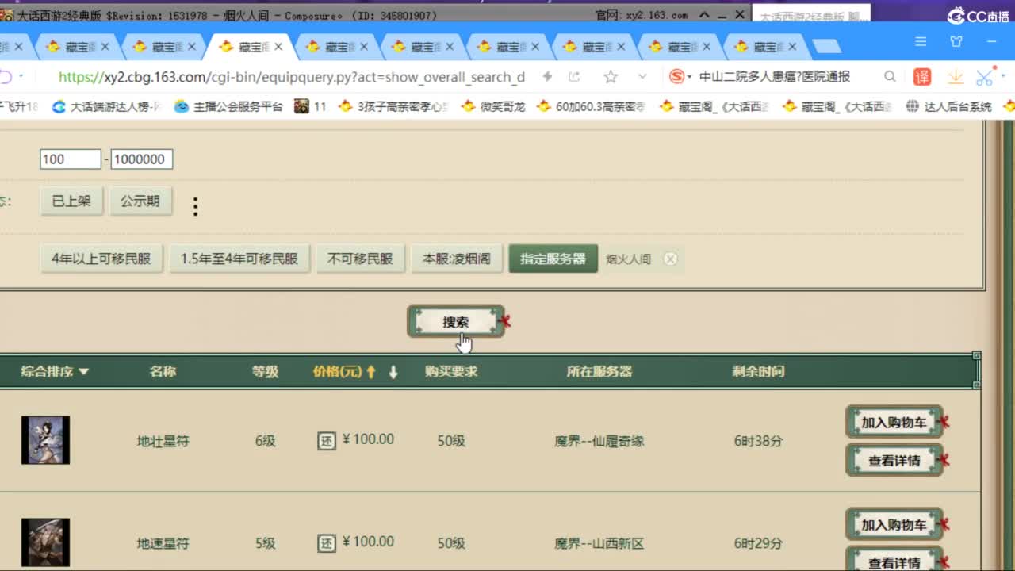The image size is (1015, 571).
Task: Open the bookmark labeled 11
Action: pos(310,106)
